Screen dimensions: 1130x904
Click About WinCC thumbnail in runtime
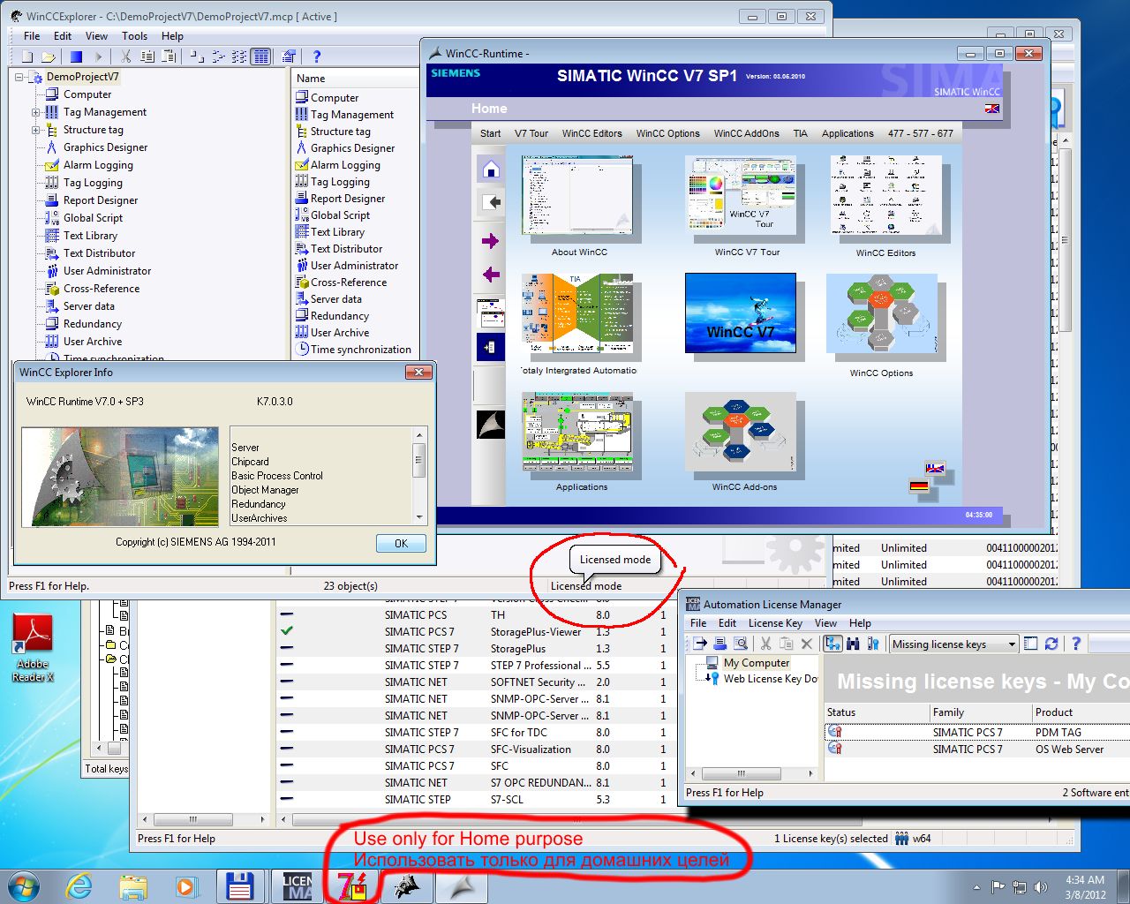577,196
